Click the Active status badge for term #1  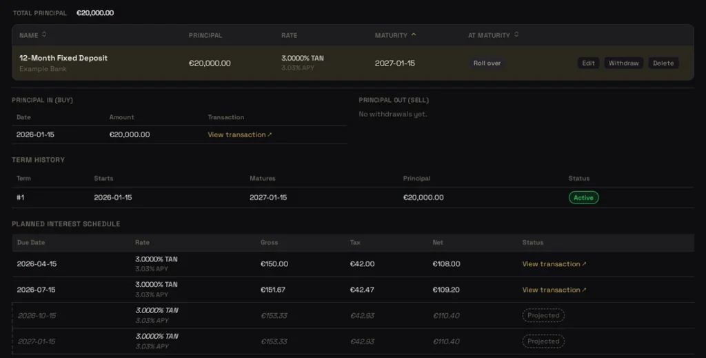tap(583, 198)
